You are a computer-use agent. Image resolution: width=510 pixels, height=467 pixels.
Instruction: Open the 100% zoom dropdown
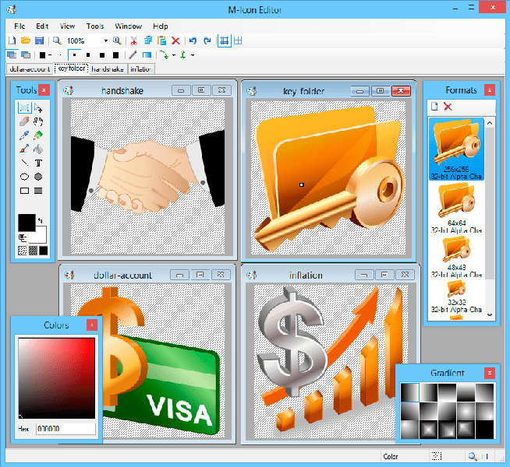point(106,41)
